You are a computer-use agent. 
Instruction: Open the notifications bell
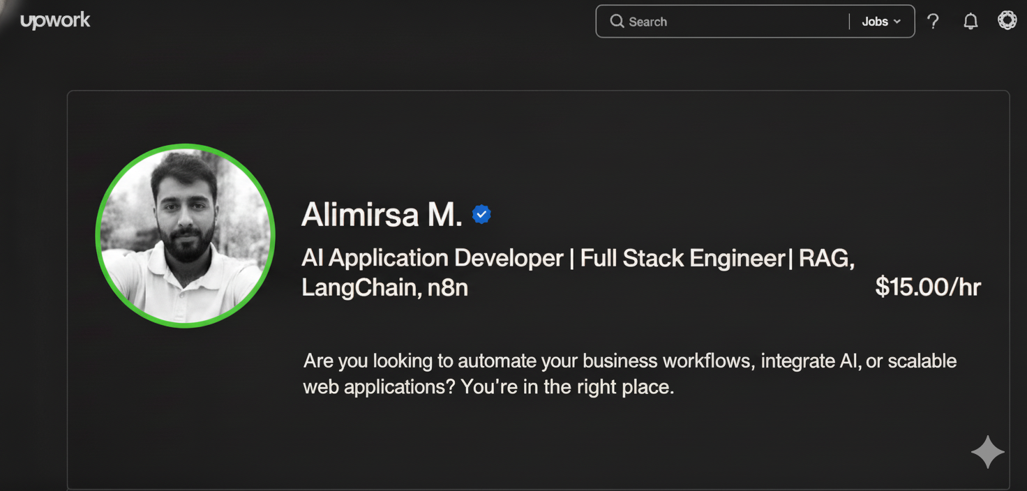(x=970, y=22)
